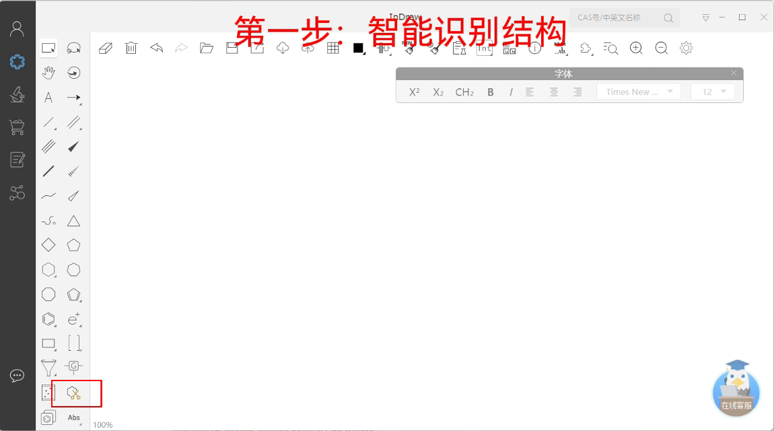This screenshot has width=774, height=431.
Task: Select the Eraser tool in the top toolbar
Action: click(106, 48)
